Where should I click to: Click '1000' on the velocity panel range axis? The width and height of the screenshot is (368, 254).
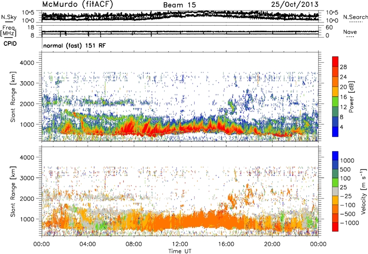point(27,219)
